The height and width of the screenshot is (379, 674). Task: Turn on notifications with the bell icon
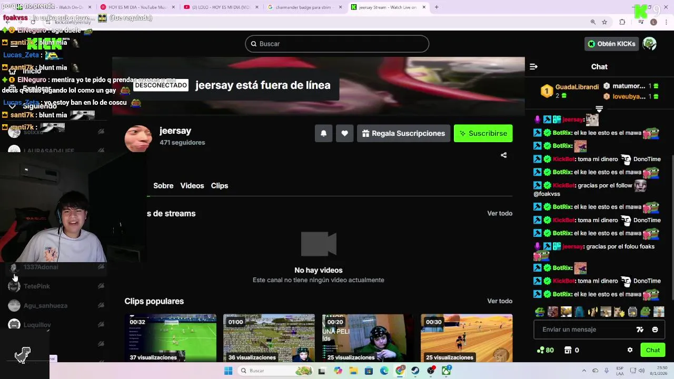[323, 133]
